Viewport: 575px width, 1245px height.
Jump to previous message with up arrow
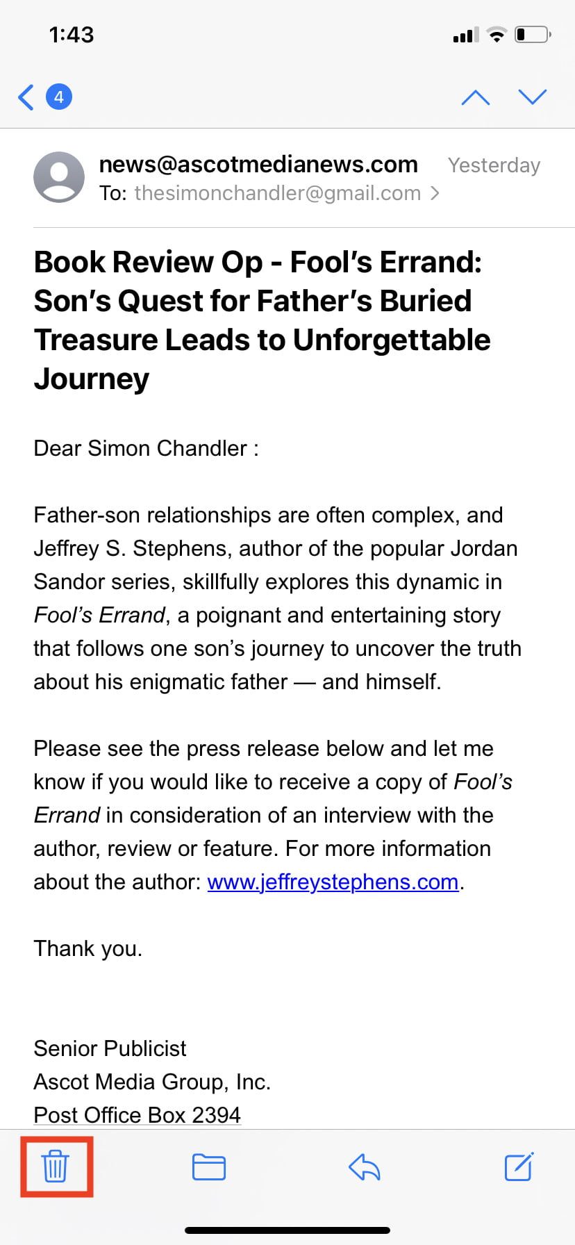(x=476, y=97)
